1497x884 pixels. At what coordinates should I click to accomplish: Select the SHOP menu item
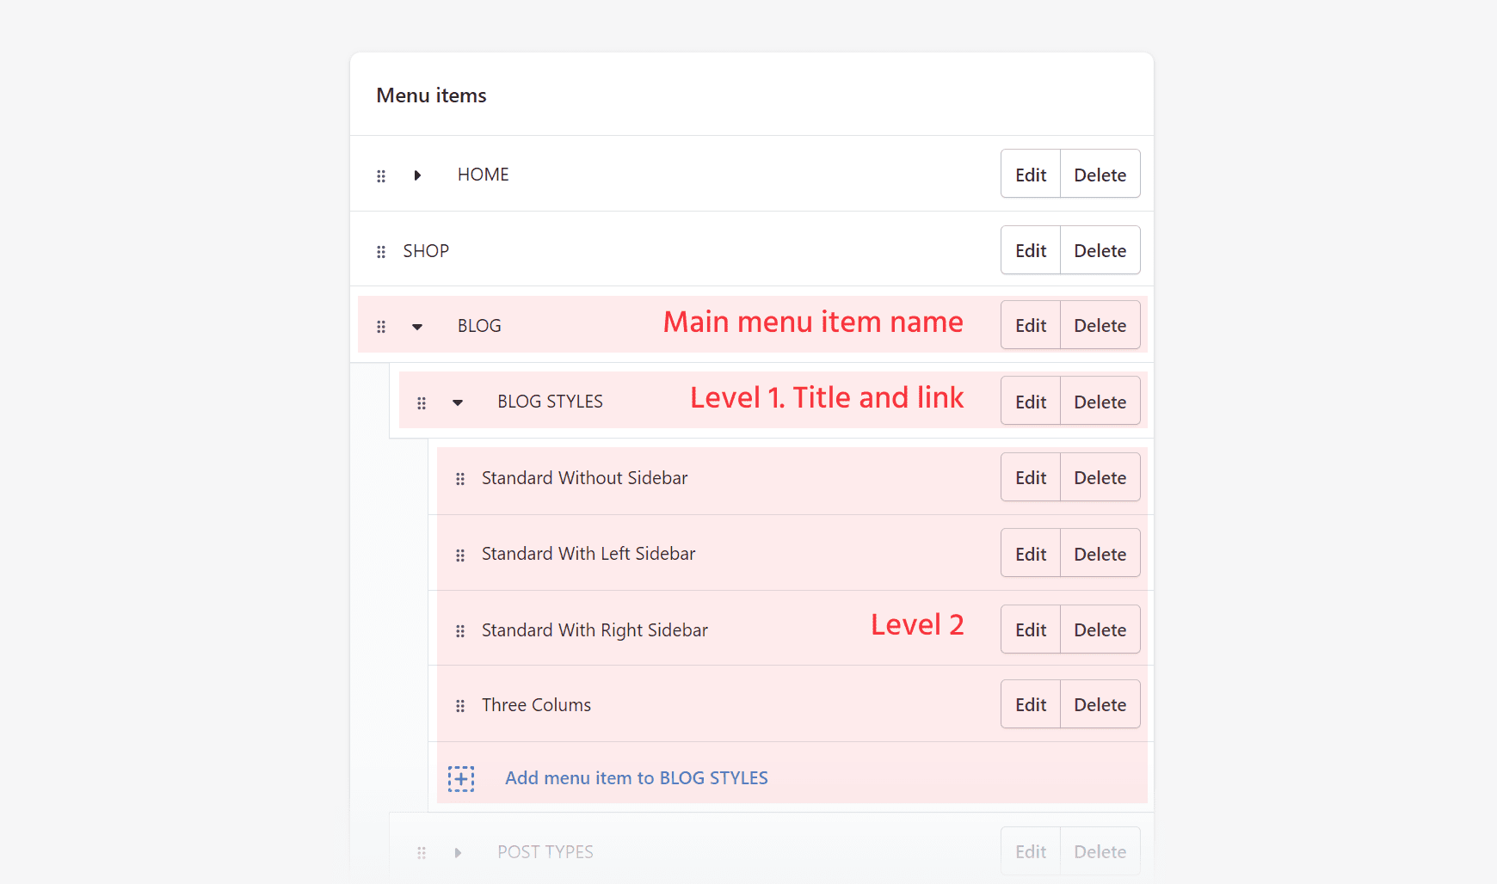pyautogui.click(x=426, y=250)
